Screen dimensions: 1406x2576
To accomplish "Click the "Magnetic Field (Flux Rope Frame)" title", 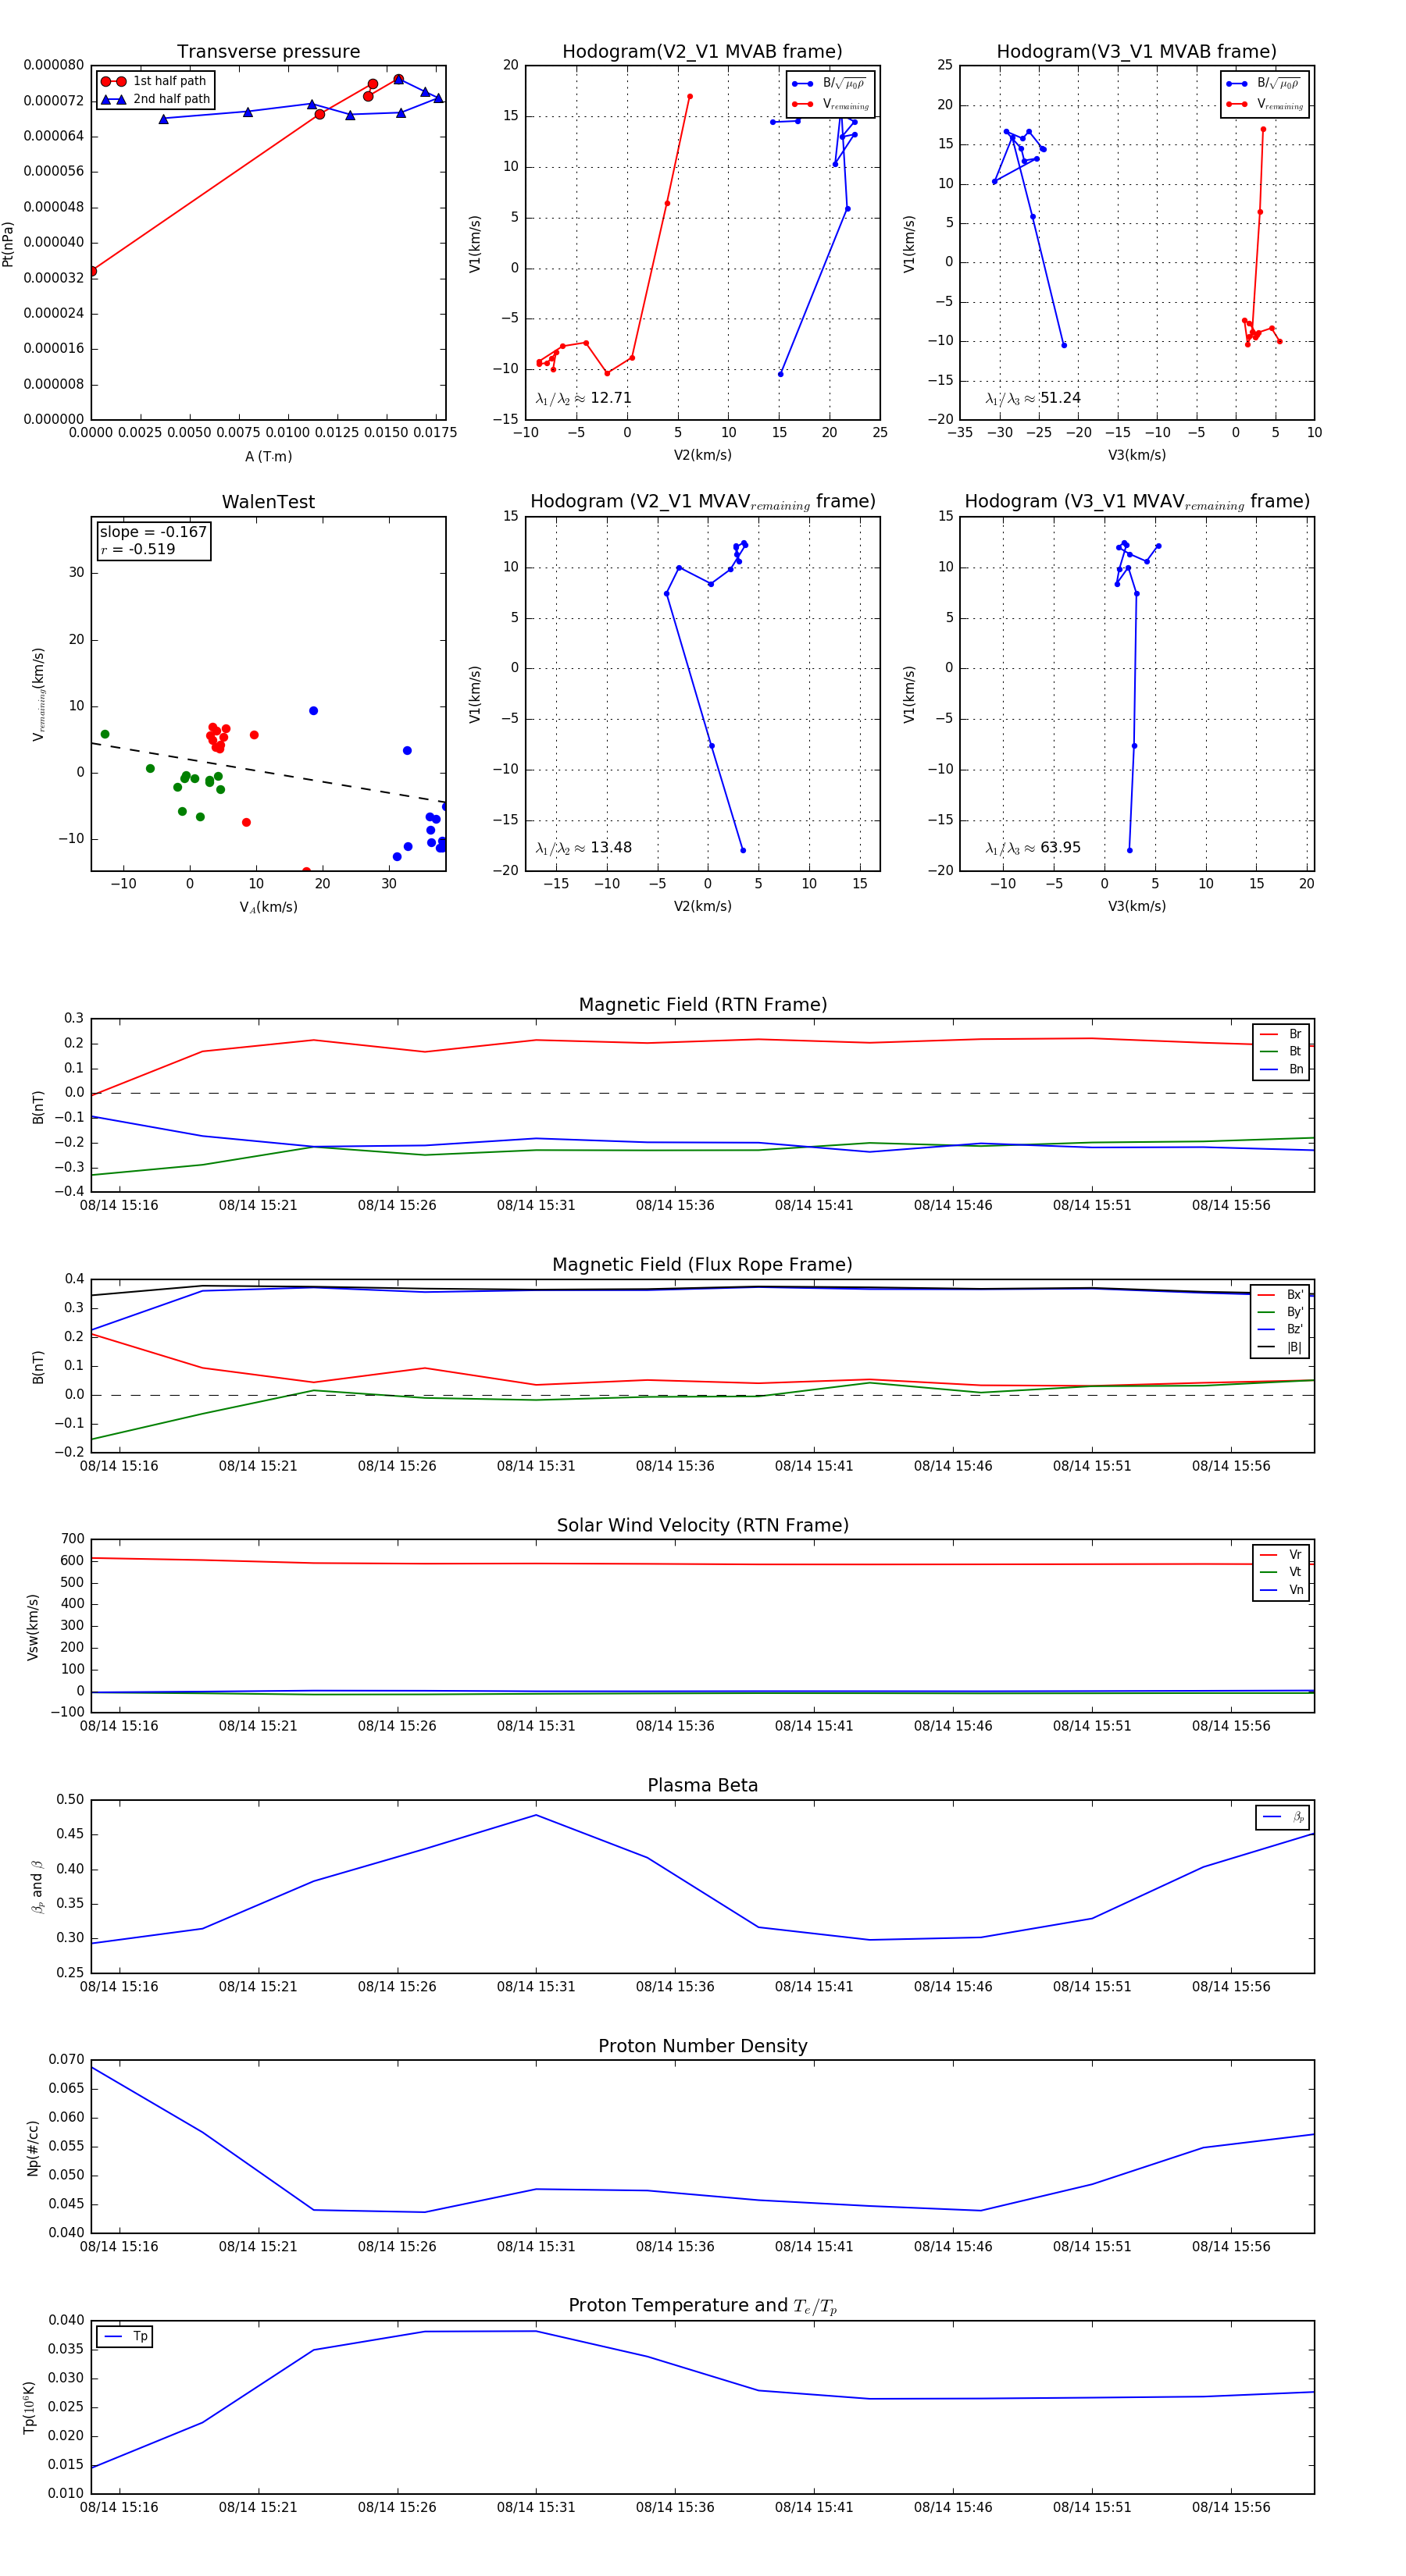I will click(702, 1265).
